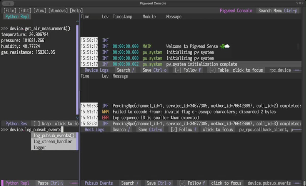Click Host Logs pane title

point(94,130)
